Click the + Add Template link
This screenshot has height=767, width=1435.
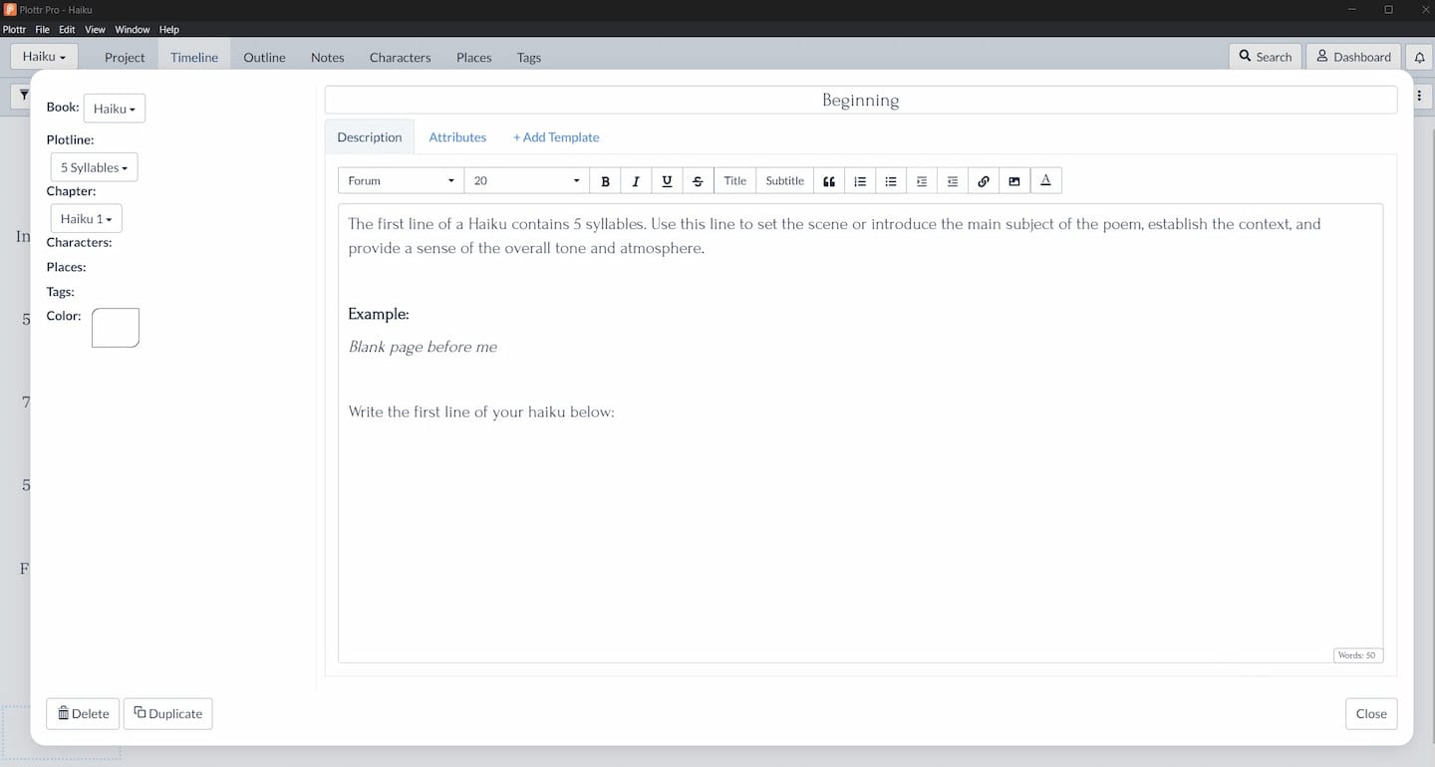click(556, 137)
